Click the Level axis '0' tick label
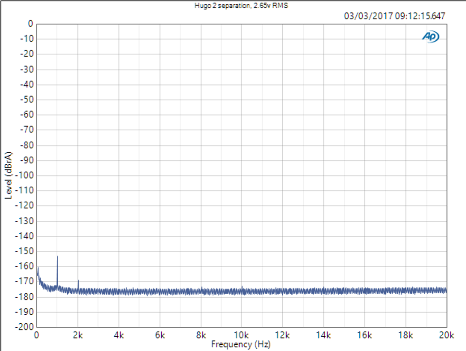This screenshot has height=351, width=466. point(30,24)
